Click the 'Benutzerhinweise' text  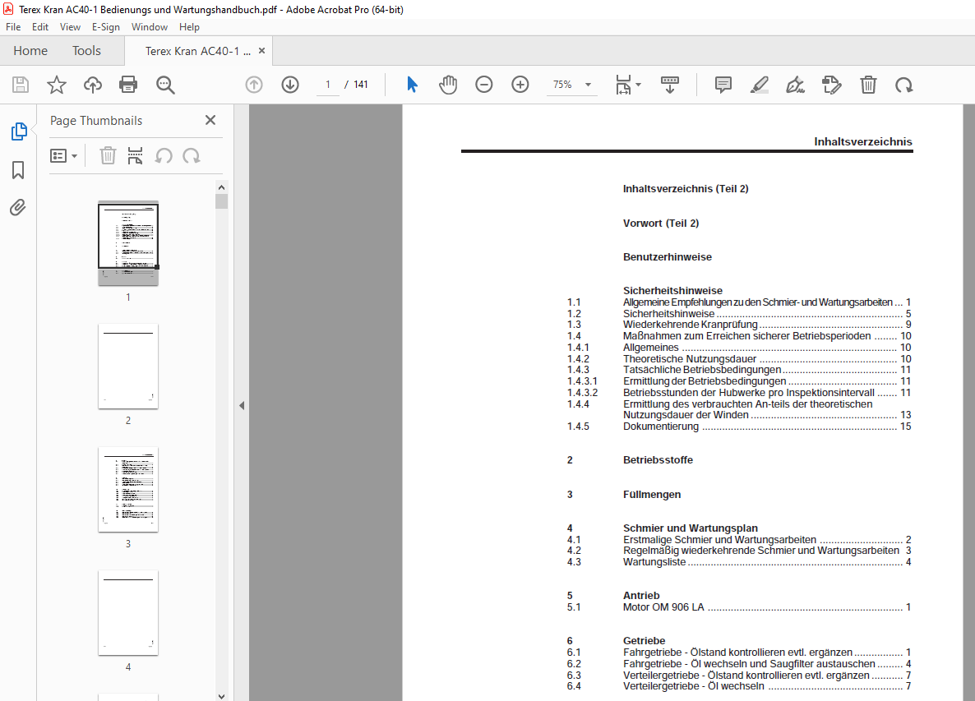tap(668, 256)
